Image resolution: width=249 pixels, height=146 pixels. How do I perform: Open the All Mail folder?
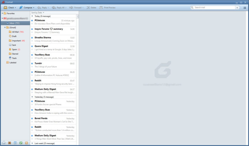[x=16, y=32]
